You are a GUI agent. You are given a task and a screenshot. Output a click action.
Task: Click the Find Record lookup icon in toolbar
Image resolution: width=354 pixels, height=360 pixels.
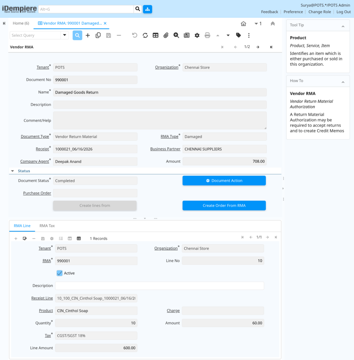point(77,36)
